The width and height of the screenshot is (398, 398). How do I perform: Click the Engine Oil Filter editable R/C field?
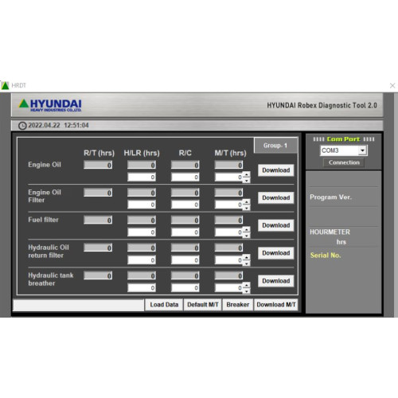coord(185,205)
